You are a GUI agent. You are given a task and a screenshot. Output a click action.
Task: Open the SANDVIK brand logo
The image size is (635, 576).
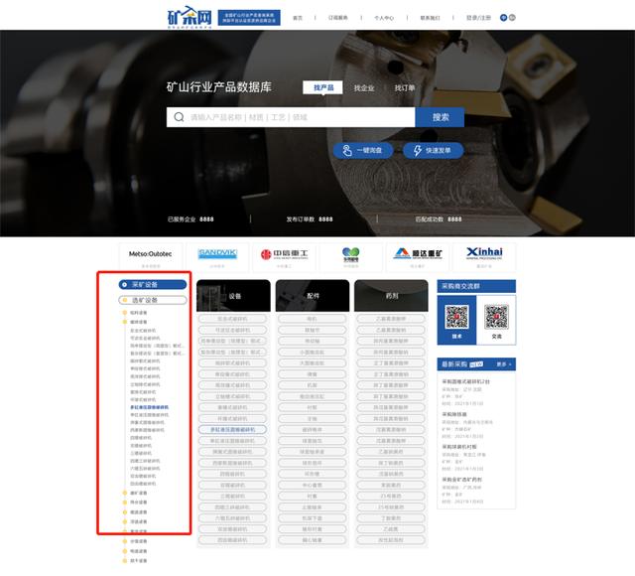click(x=217, y=255)
